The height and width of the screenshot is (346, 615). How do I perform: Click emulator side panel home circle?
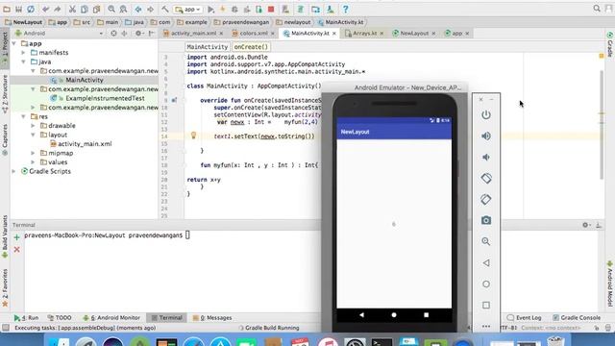pos(486,284)
